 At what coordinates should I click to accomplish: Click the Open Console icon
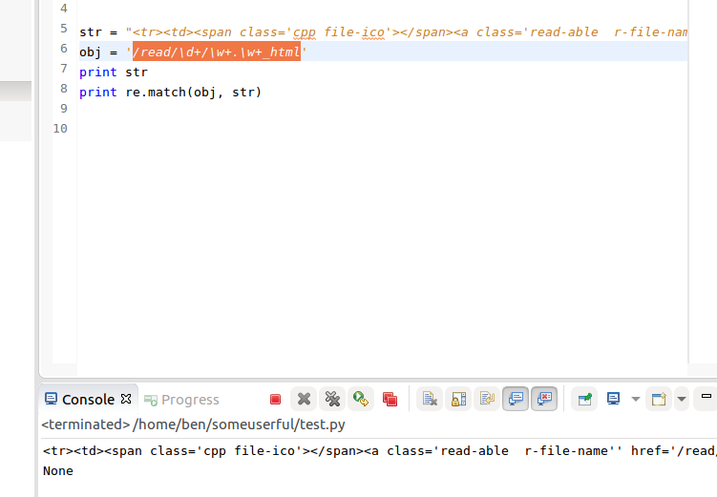point(659,399)
